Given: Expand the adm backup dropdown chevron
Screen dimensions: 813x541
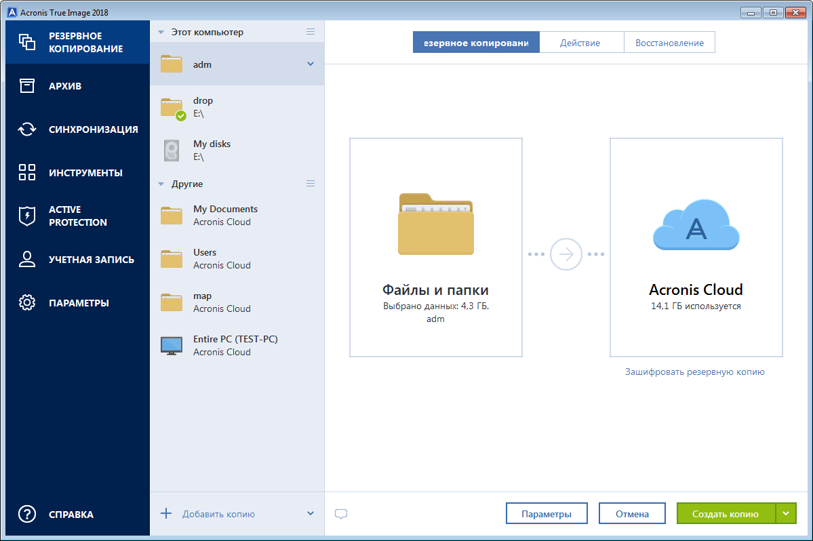Looking at the screenshot, I should click(x=311, y=64).
